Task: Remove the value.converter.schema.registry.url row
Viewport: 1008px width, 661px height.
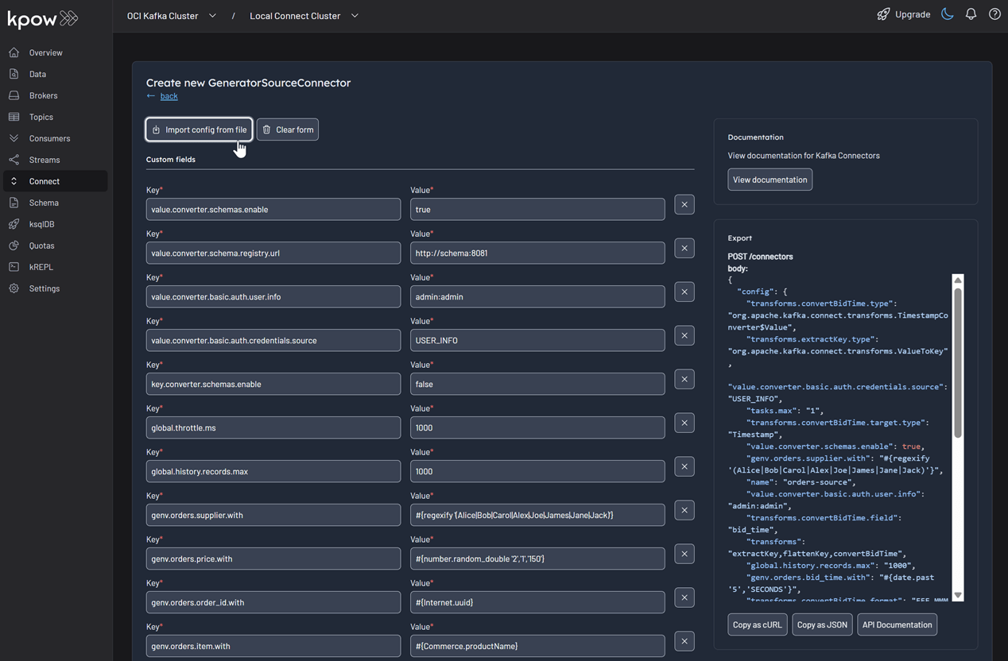Action: [684, 248]
